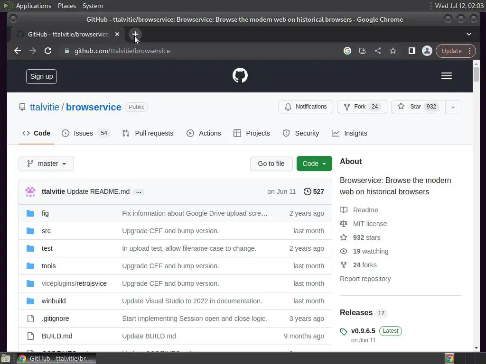Bookmark this tab with star icon

point(393,51)
